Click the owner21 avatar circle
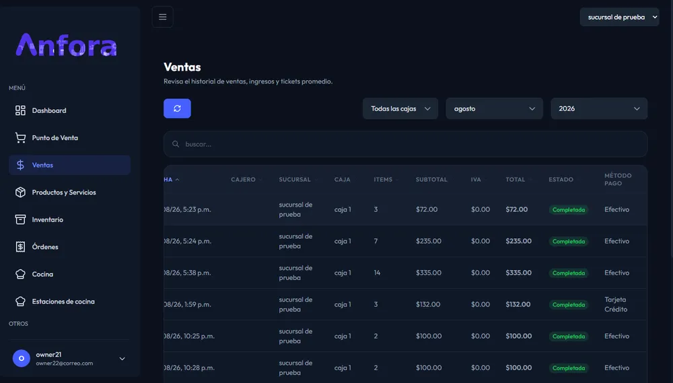The width and height of the screenshot is (673, 383). (22, 358)
